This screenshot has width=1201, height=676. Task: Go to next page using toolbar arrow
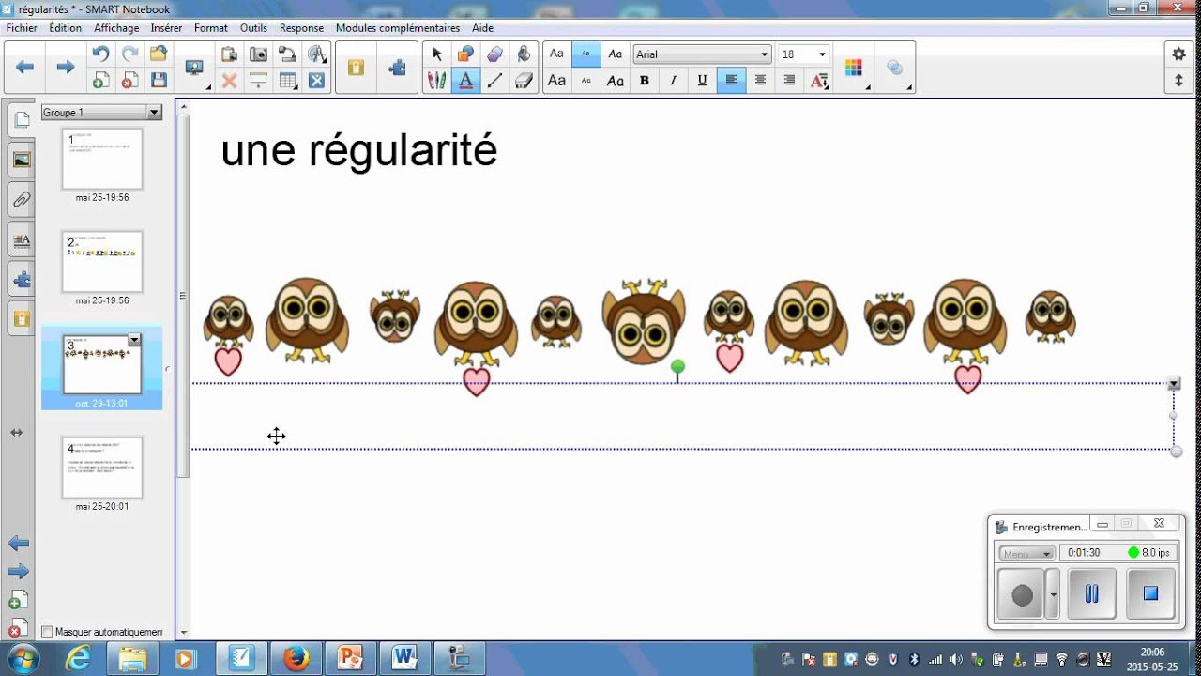click(66, 68)
